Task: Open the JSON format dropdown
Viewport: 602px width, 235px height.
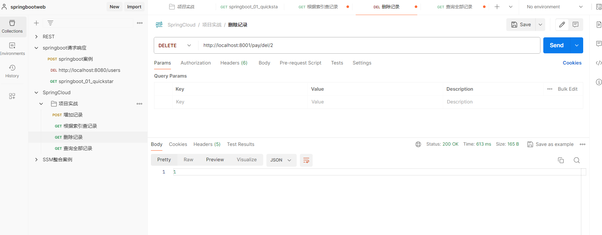Action: [281, 160]
